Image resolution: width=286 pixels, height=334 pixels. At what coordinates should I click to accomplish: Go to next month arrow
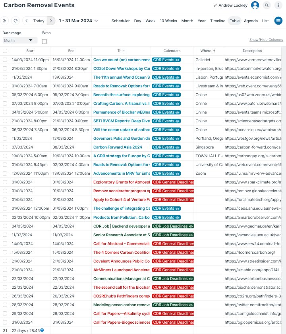pos(51,21)
